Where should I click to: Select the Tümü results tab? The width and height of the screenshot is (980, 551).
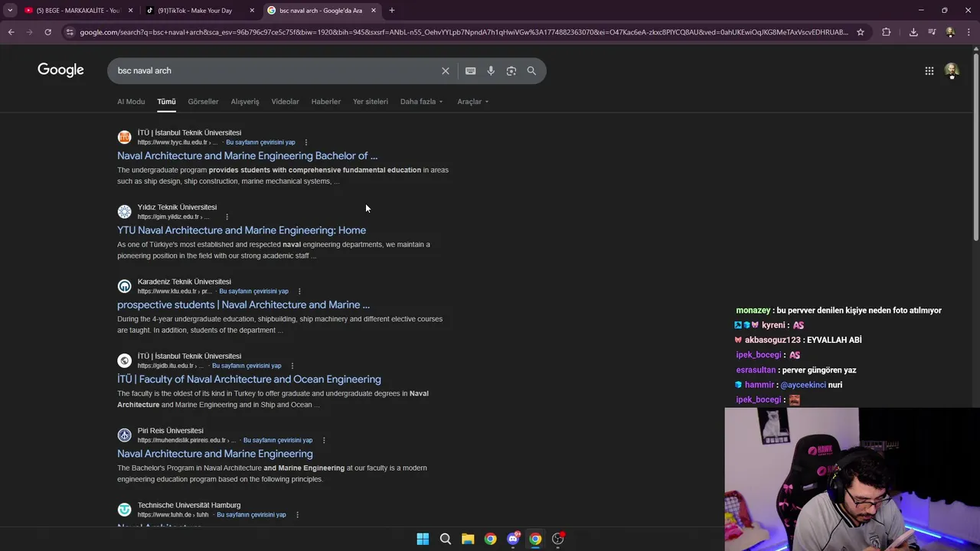(166, 102)
